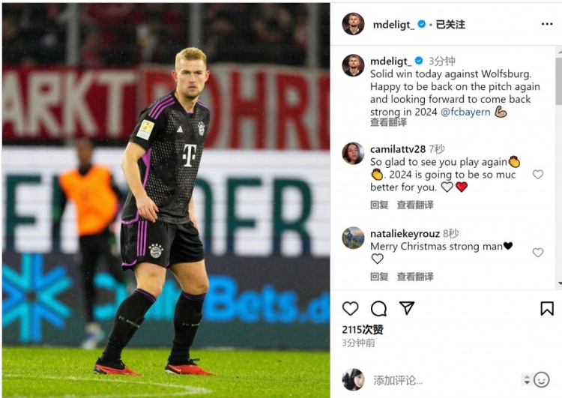Open the three-dot more options menu
This screenshot has width=562, height=398.
547,24
